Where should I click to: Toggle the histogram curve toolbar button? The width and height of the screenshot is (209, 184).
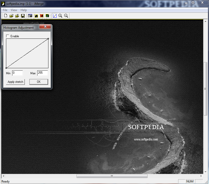[x=55, y=16]
